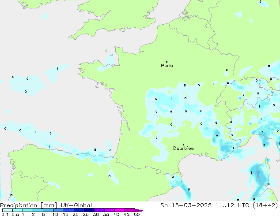The image size is (280, 216).
Task: Click the legend tick label '35'
Action: [x=106, y=214]
